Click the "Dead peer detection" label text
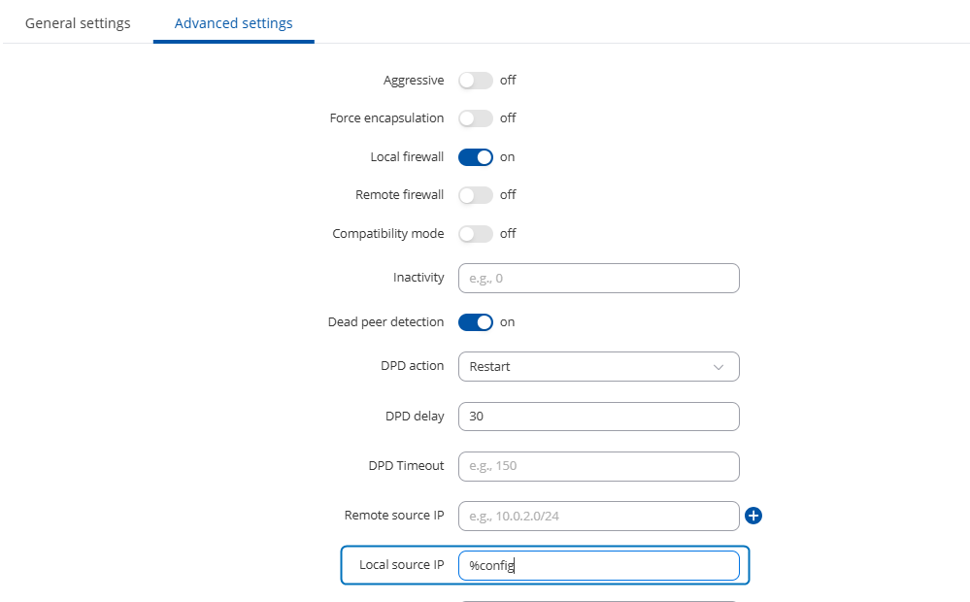This screenshot has width=970, height=602. point(385,322)
